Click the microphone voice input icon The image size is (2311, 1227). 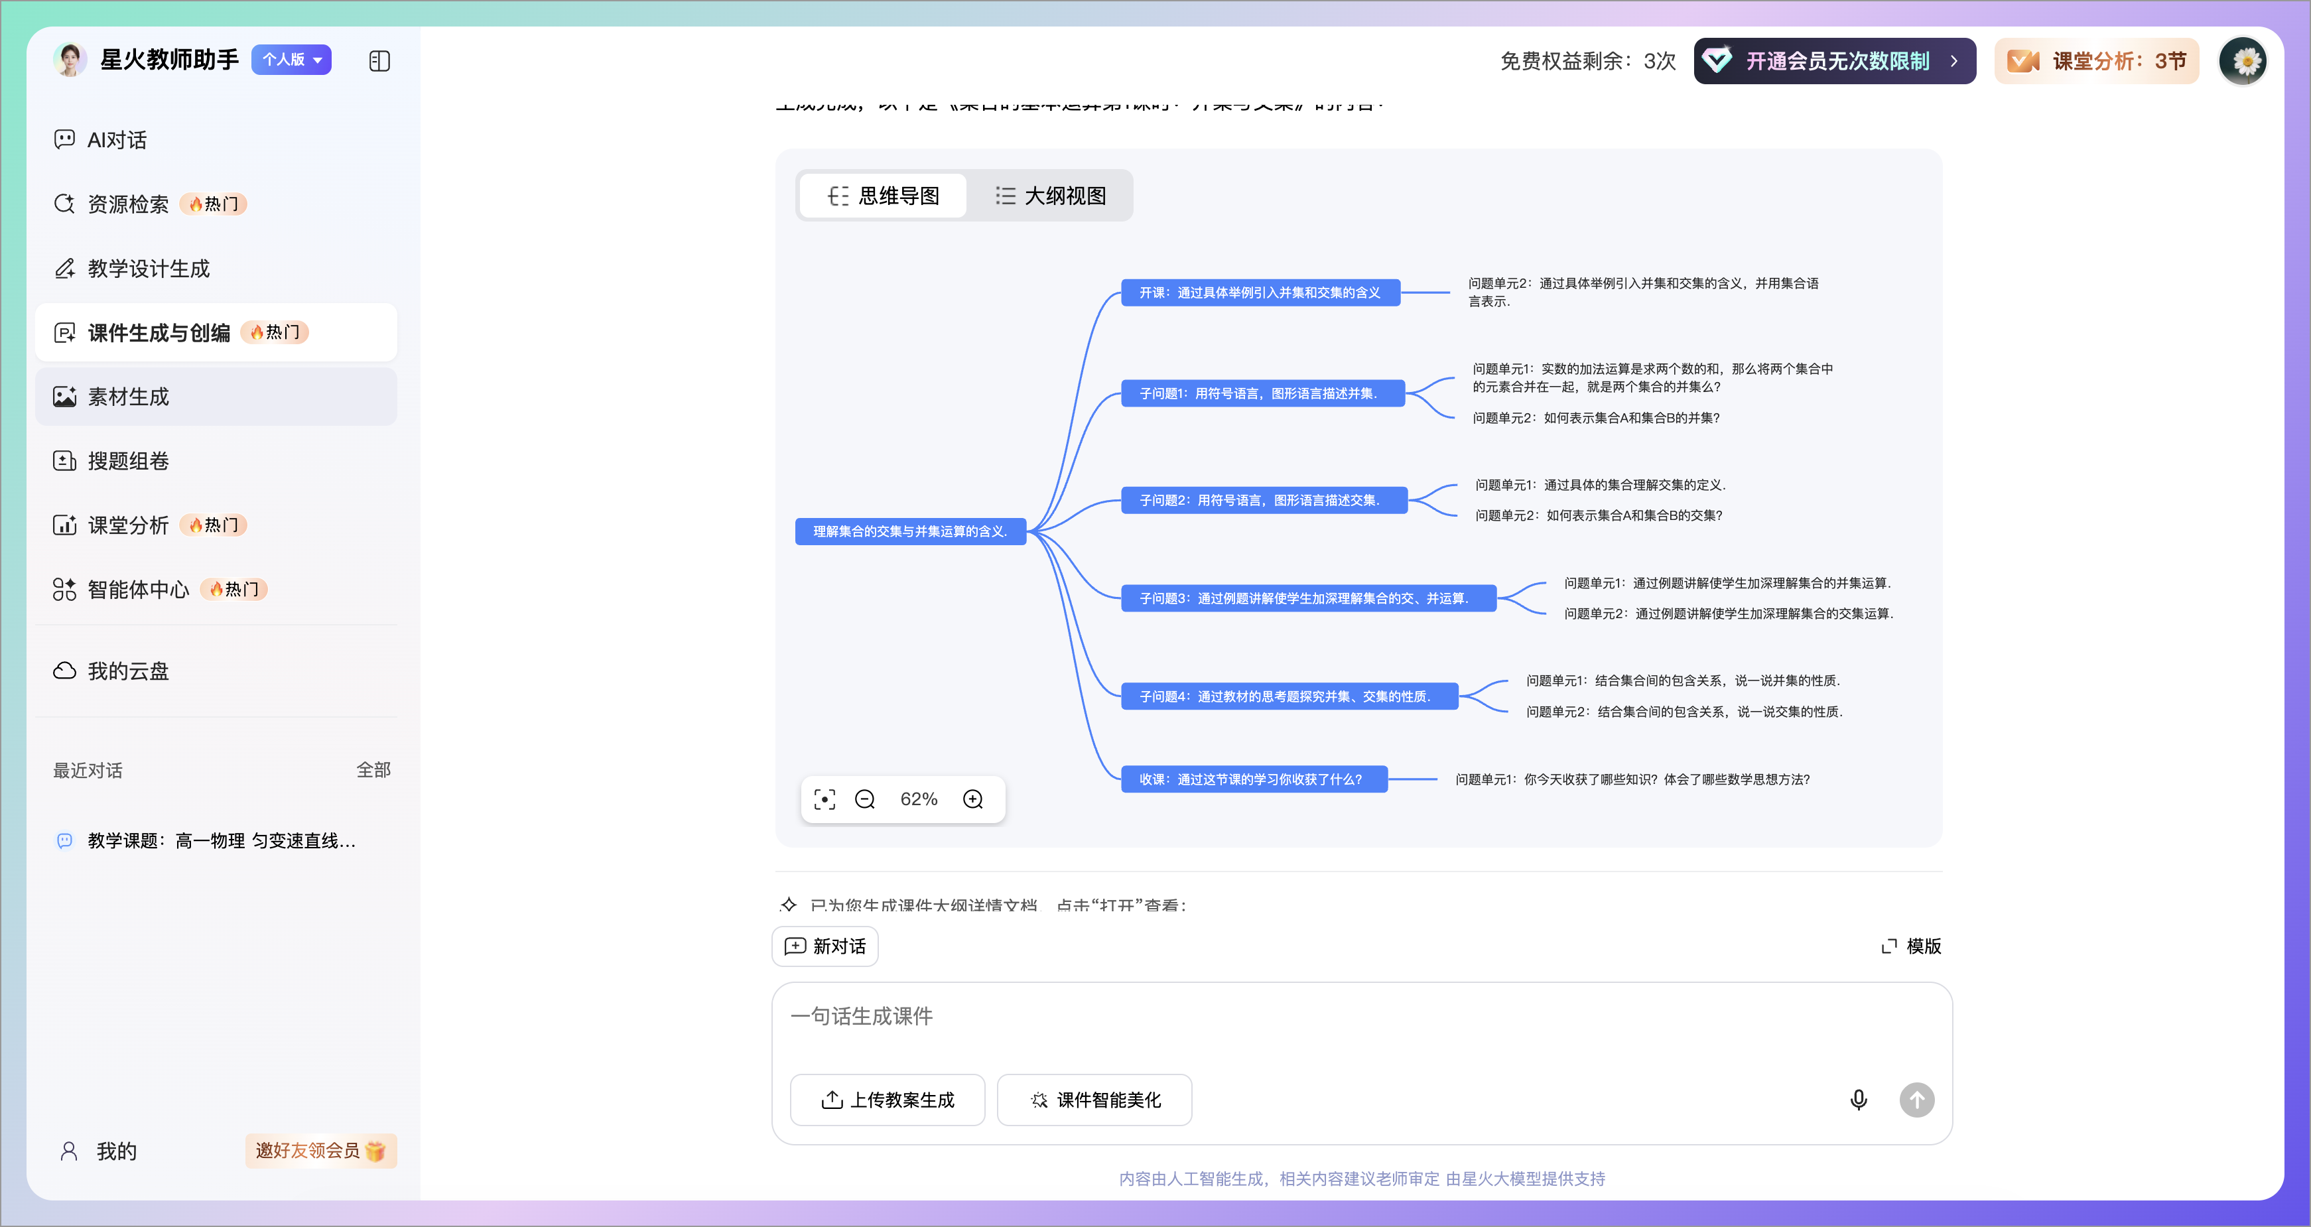point(1858,1100)
